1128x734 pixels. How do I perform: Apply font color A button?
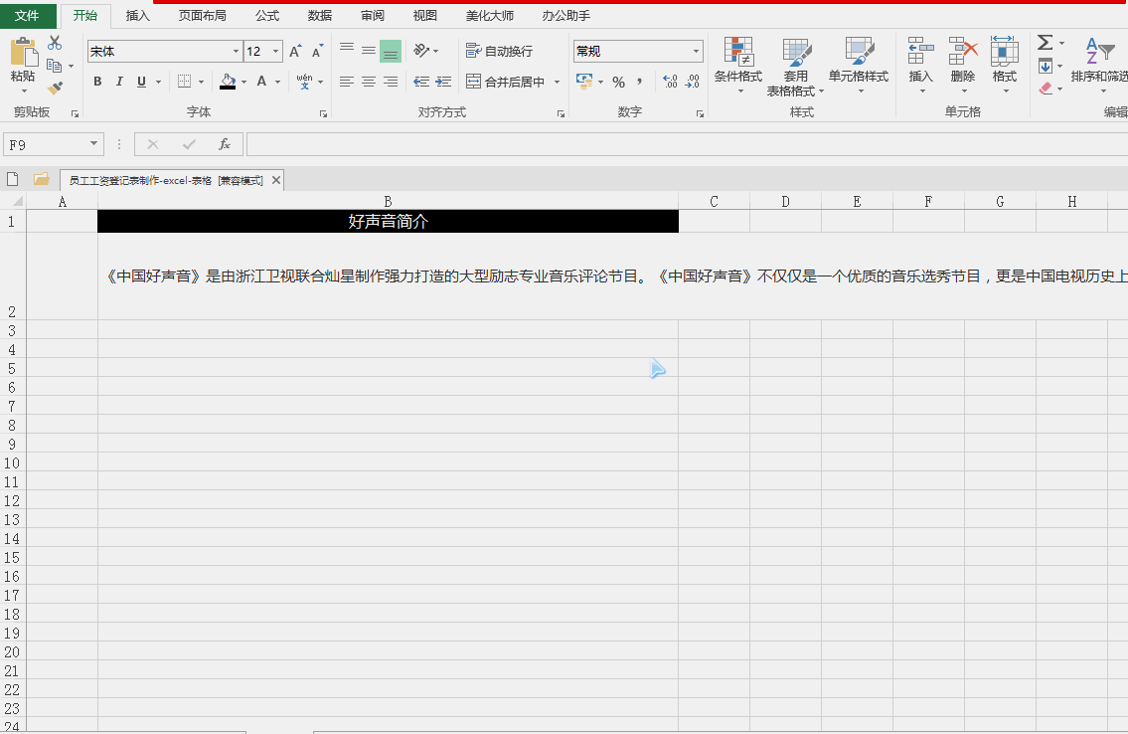(261, 82)
